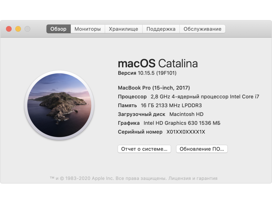Click the Macintosh HD startup disk value

(x=186, y=114)
